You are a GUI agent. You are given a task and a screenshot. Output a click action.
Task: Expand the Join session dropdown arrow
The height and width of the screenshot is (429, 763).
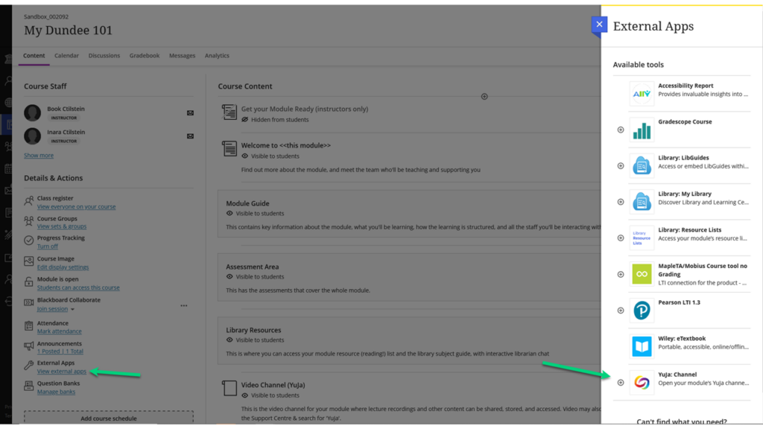(72, 309)
